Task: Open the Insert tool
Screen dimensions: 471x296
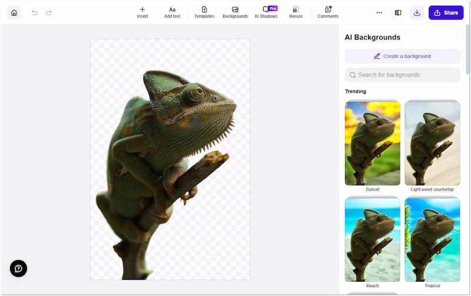Action: coord(142,12)
